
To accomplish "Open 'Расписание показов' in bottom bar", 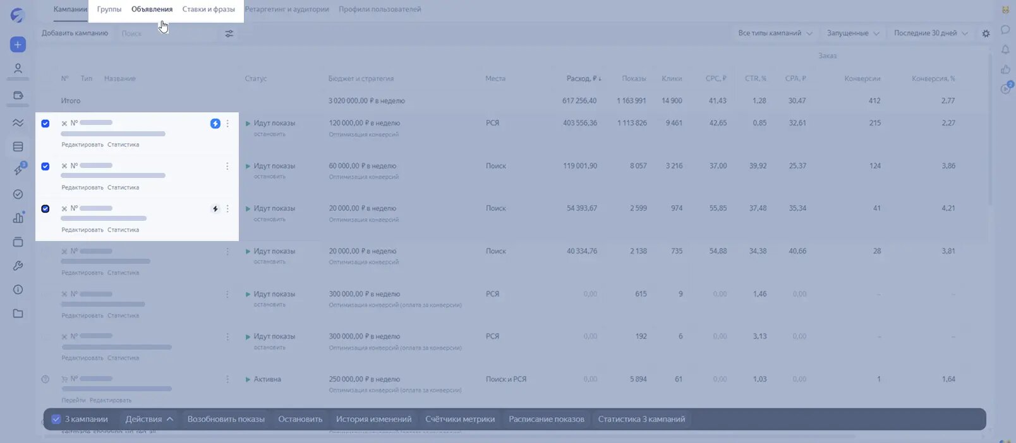I will [547, 419].
